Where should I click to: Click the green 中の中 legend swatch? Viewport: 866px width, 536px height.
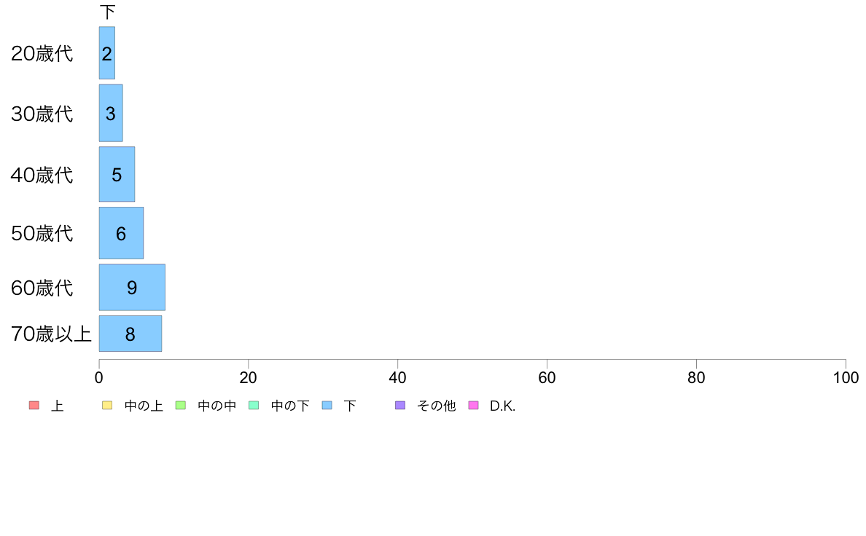click(x=181, y=406)
